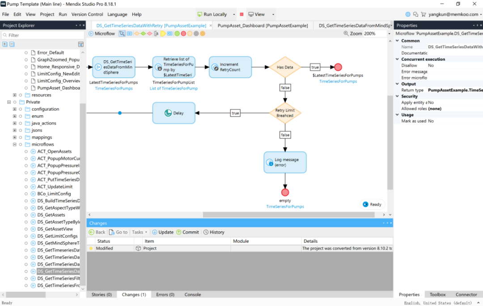Open the Version Control menu
Screen dimensions: 483x306
[x=87, y=14]
